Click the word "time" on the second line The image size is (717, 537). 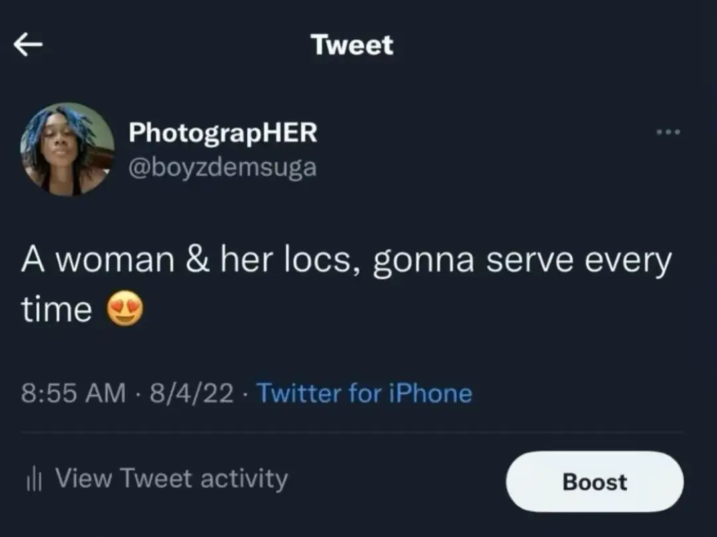point(56,309)
